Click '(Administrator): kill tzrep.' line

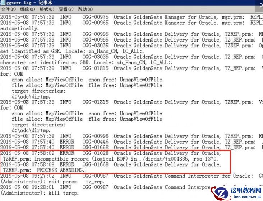[40, 193]
